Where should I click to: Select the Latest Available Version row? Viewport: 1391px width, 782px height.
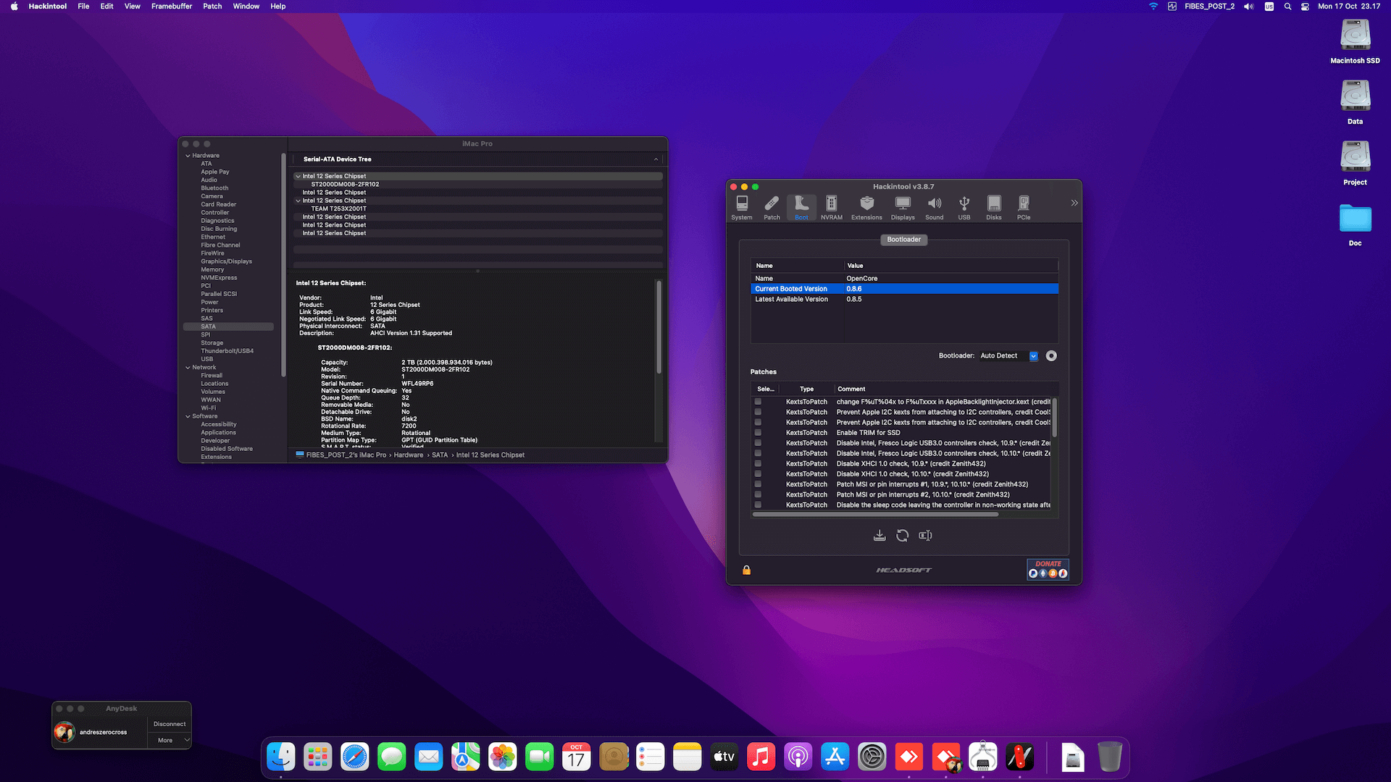click(904, 299)
